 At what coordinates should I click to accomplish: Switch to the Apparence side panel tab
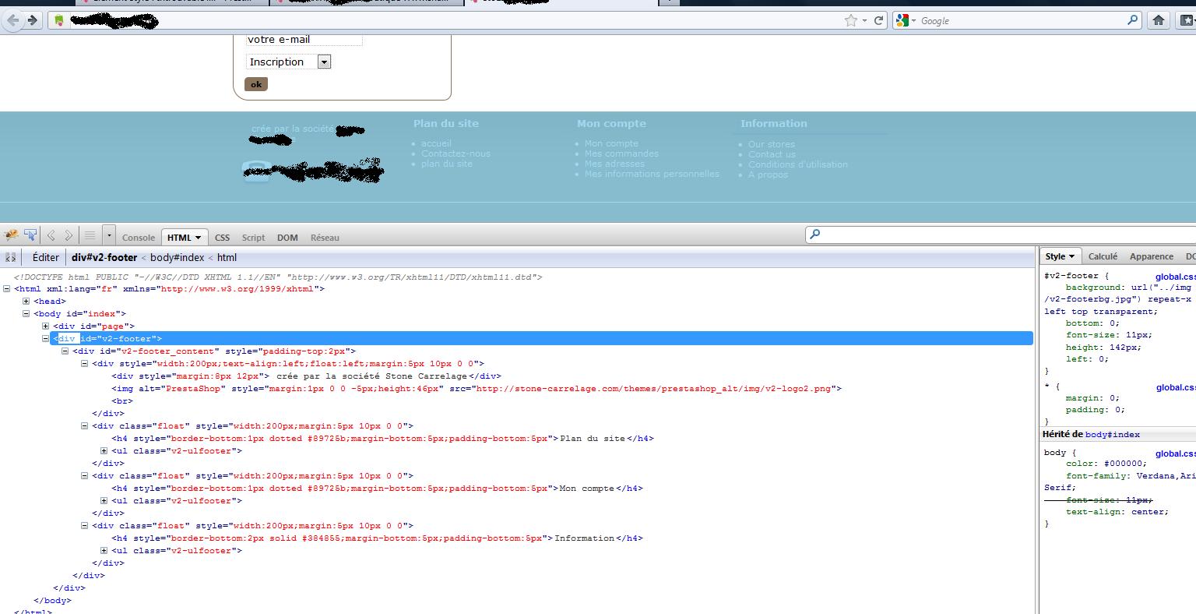(1152, 256)
